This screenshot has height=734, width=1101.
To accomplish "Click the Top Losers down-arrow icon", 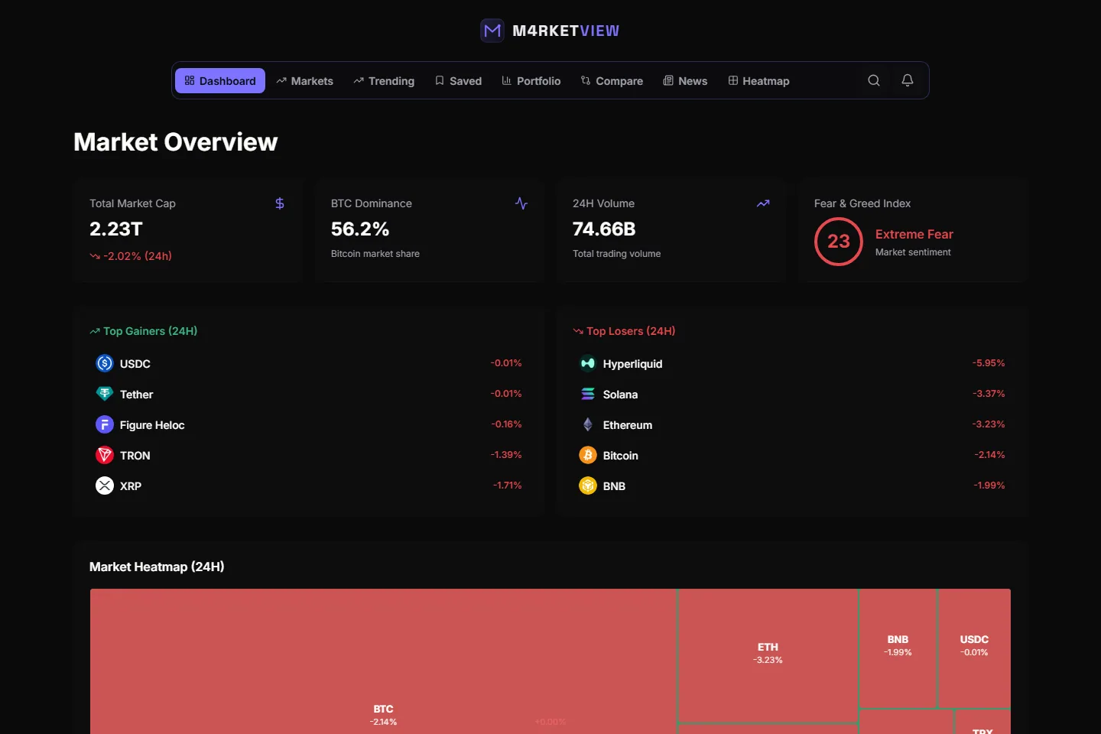I will pos(578,331).
